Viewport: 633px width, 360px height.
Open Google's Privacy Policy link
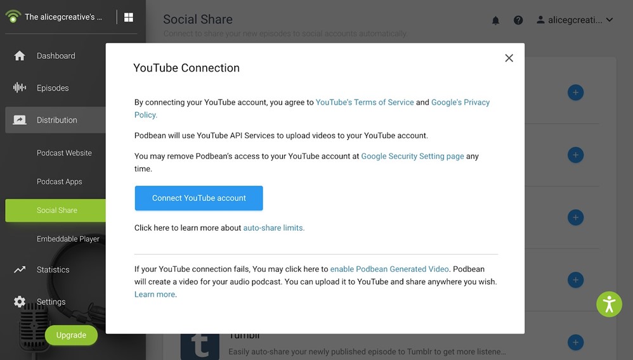pyautogui.click(x=460, y=103)
